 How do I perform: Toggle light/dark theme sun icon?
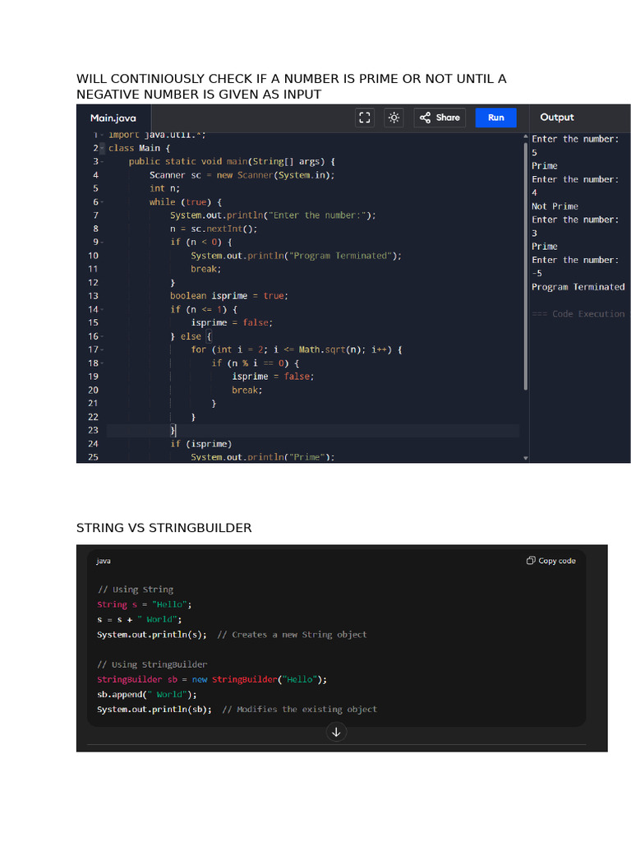(394, 118)
